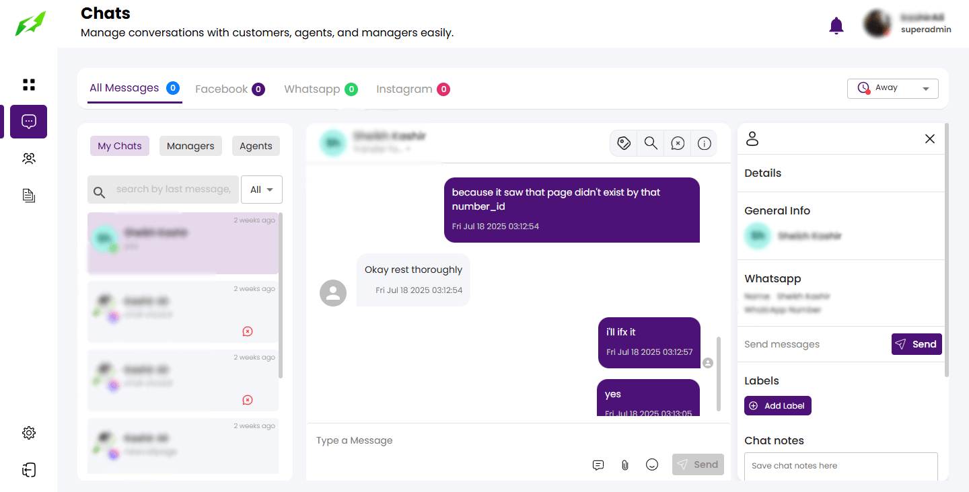Expand the All filter dropdown

[x=261, y=190]
